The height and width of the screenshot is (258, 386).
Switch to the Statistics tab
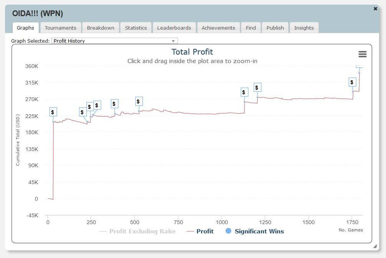tap(136, 28)
